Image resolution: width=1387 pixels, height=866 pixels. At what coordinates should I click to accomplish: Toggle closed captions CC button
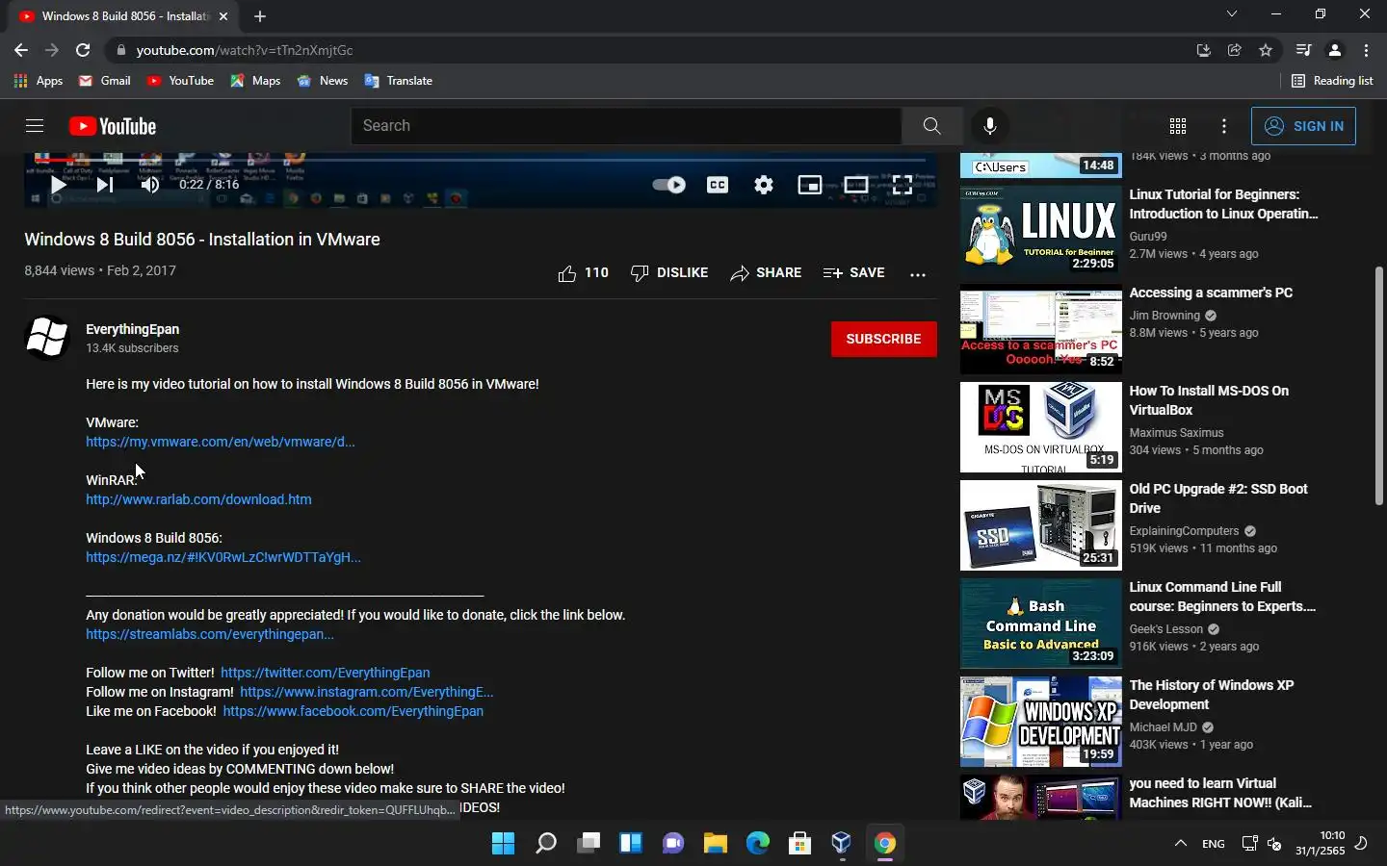point(718,185)
